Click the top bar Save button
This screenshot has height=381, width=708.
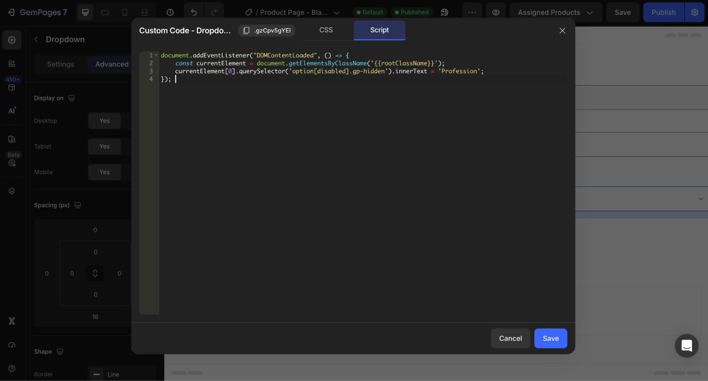pyautogui.click(x=622, y=12)
